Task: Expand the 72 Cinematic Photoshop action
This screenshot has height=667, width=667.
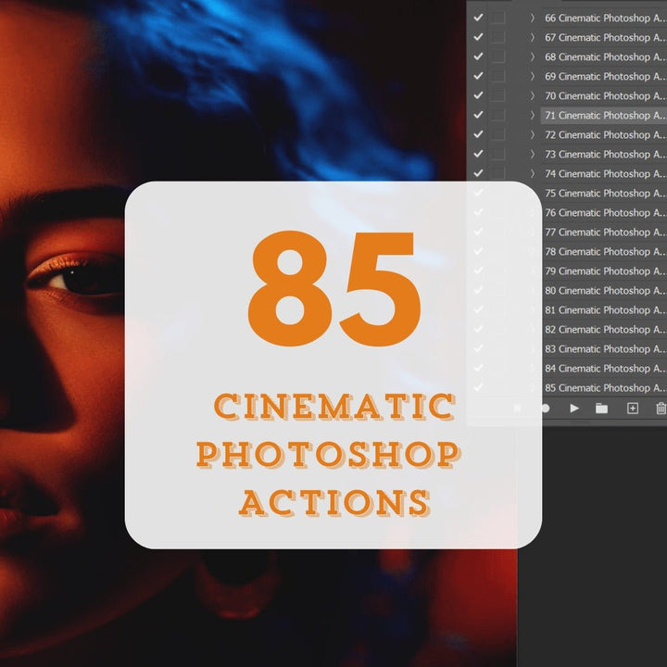Action: coord(533,134)
